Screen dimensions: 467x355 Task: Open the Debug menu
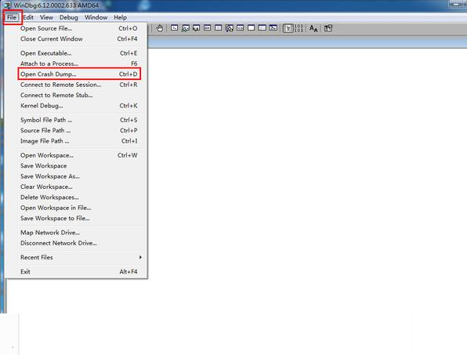pyautogui.click(x=69, y=17)
